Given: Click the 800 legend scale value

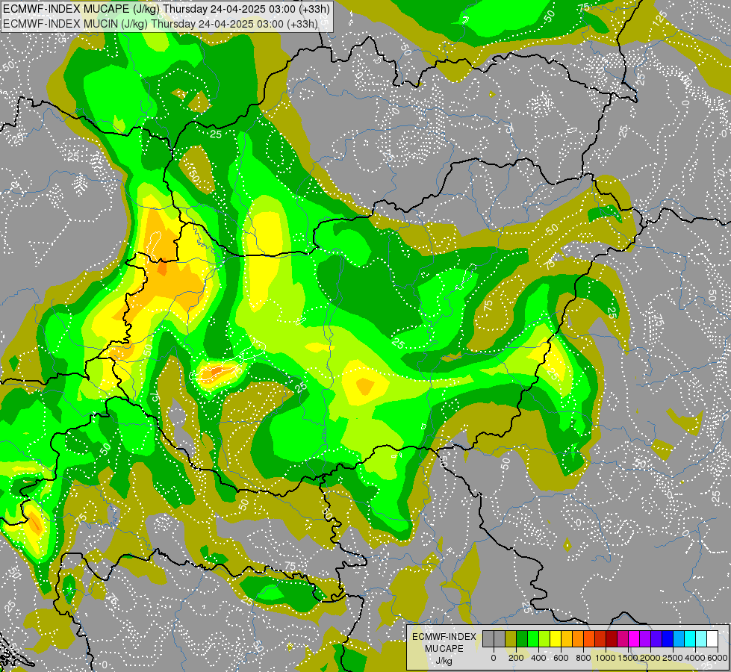Looking at the screenshot, I should coord(583,658).
